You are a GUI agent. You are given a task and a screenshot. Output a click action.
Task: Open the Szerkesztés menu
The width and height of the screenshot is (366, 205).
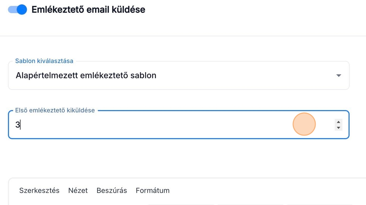pyautogui.click(x=39, y=191)
